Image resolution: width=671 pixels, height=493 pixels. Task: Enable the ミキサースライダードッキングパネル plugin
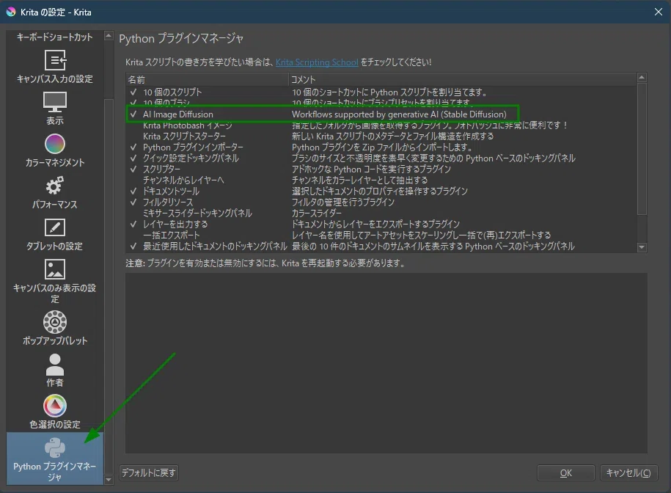point(133,213)
